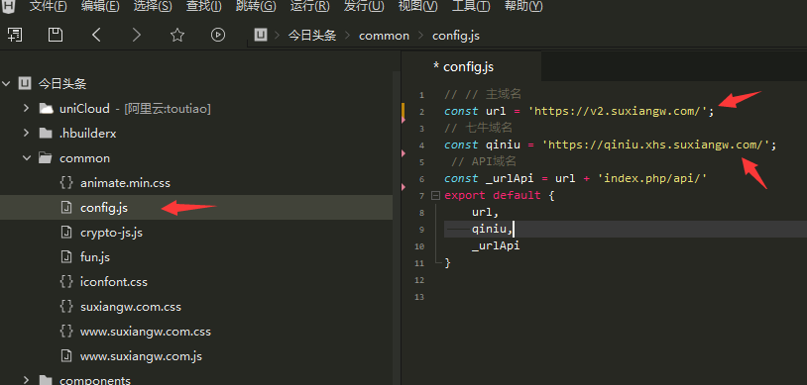Viewport: 807px width, 385px height.
Task: Open the 发行(U) menu
Action: pyautogui.click(x=364, y=6)
